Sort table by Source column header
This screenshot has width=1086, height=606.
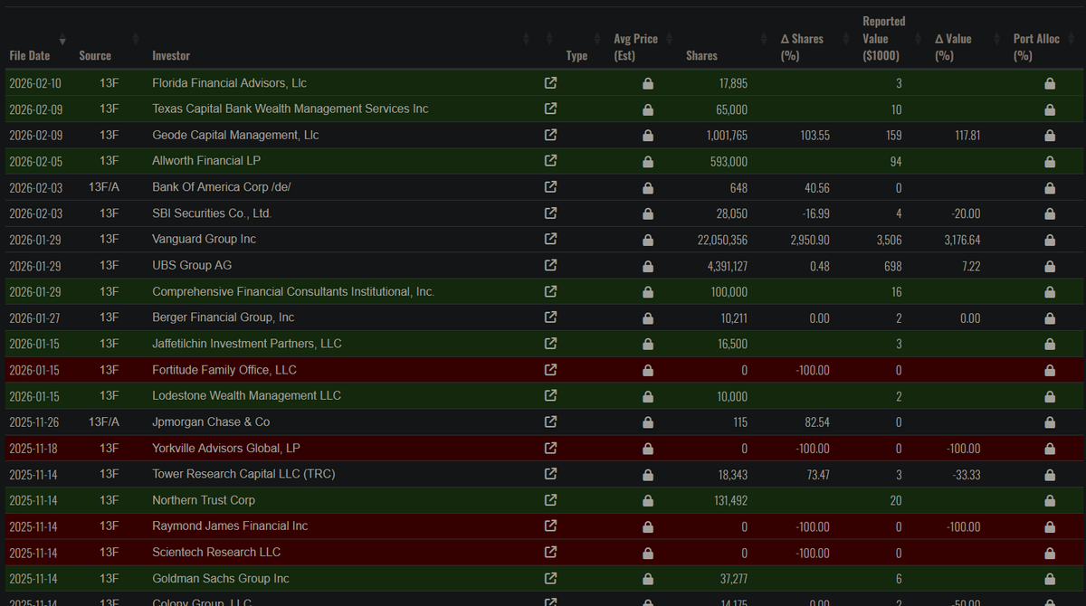[x=95, y=55]
